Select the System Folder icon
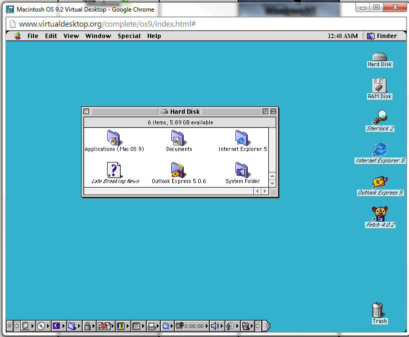Viewport: 409px width, 337px height. click(242, 173)
